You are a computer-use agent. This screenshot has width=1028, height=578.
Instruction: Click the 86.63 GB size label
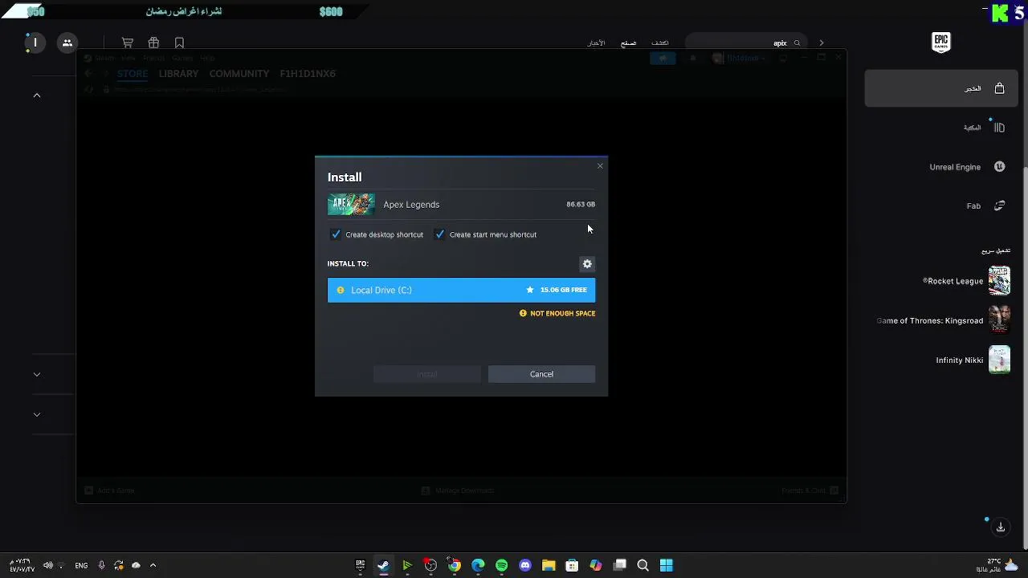click(581, 205)
